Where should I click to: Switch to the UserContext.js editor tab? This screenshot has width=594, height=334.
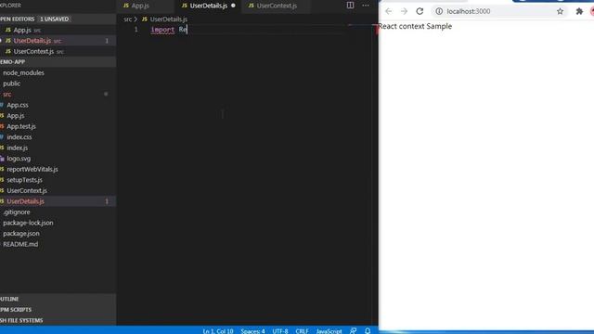[x=277, y=6]
